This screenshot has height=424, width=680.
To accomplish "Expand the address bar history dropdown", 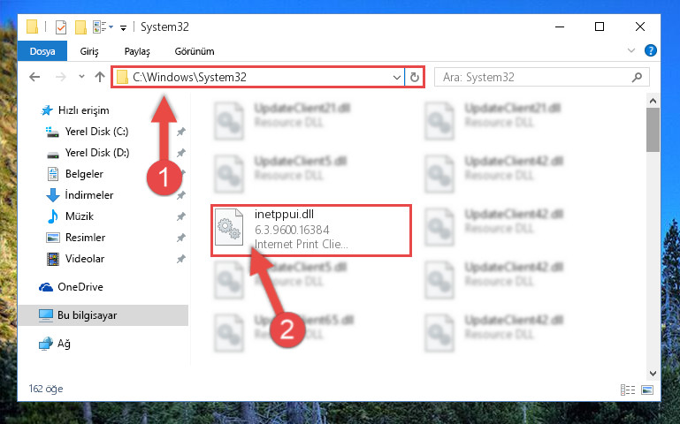I will tap(396, 78).
